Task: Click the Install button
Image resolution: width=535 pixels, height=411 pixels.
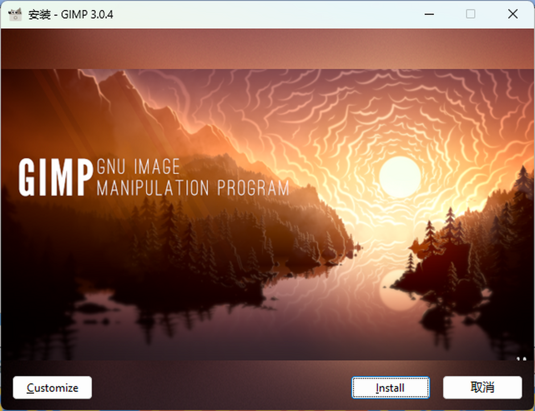Action: [x=390, y=387]
